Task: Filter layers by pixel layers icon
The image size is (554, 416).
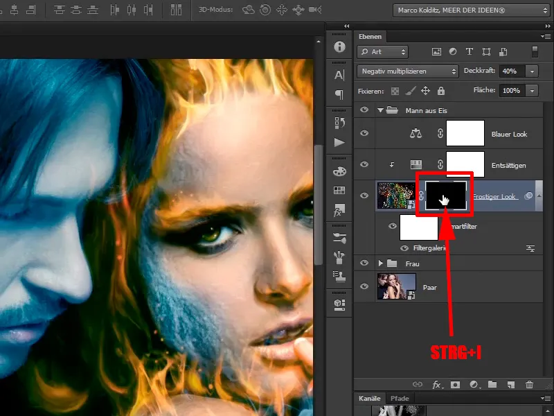Action: pyautogui.click(x=436, y=52)
